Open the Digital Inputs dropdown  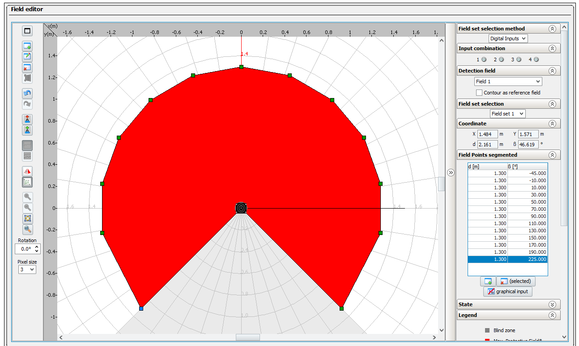click(x=508, y=38)
